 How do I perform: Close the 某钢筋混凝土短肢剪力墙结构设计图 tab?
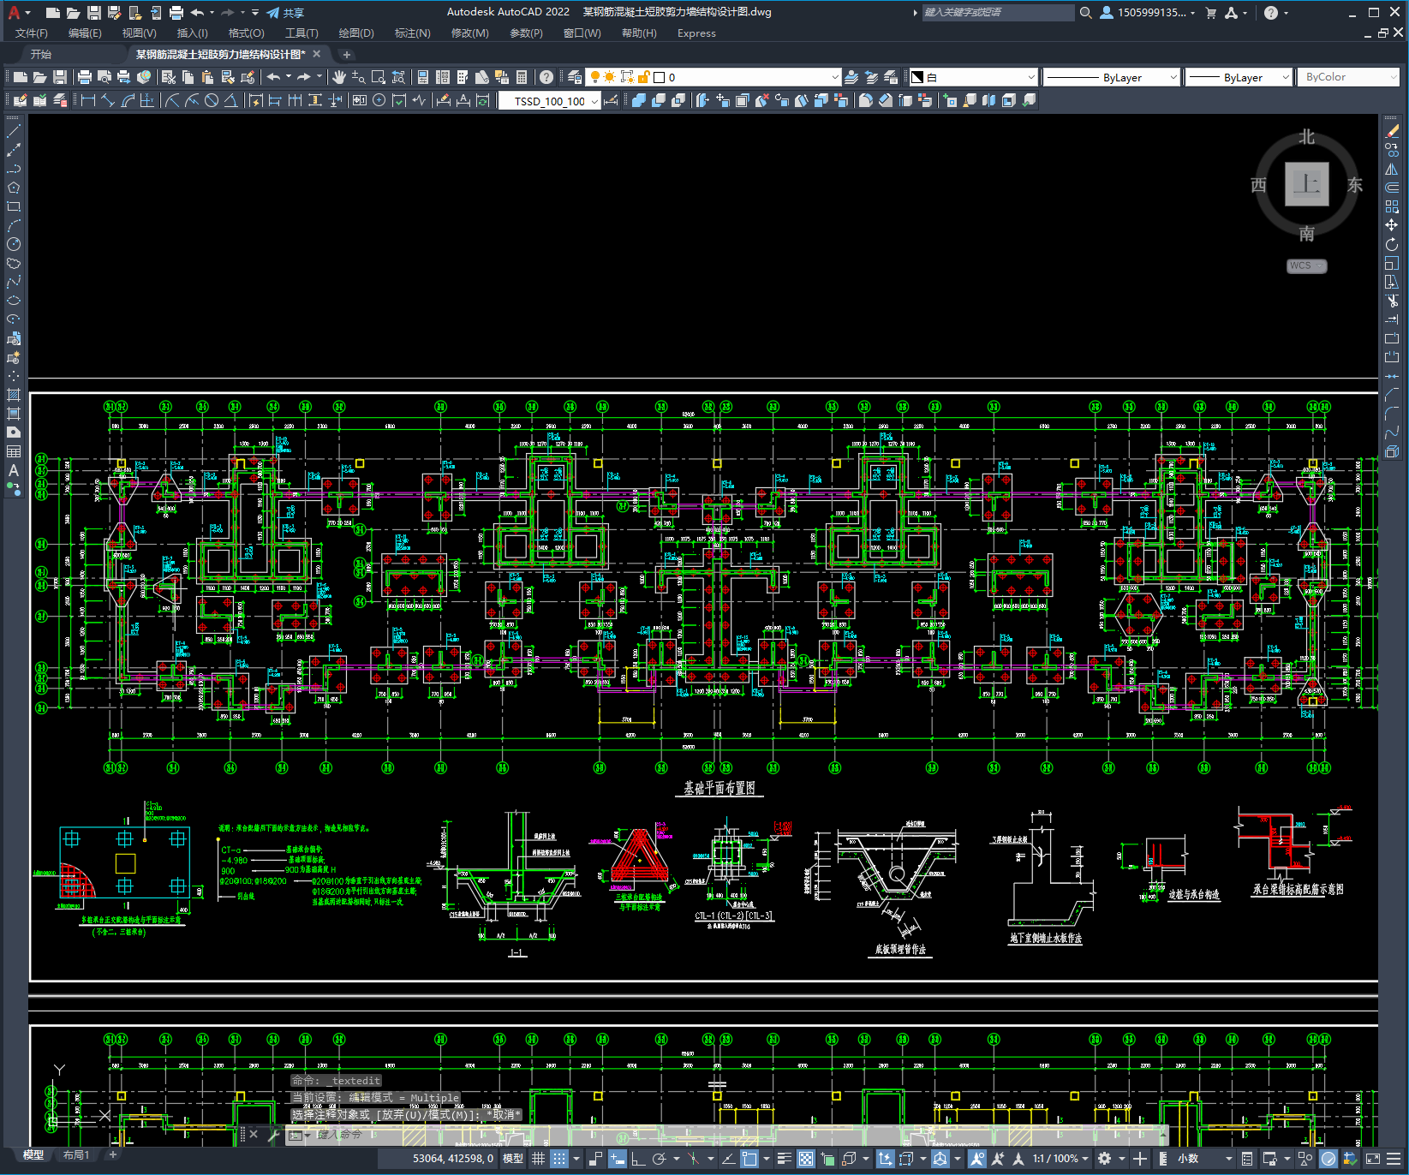317,54
